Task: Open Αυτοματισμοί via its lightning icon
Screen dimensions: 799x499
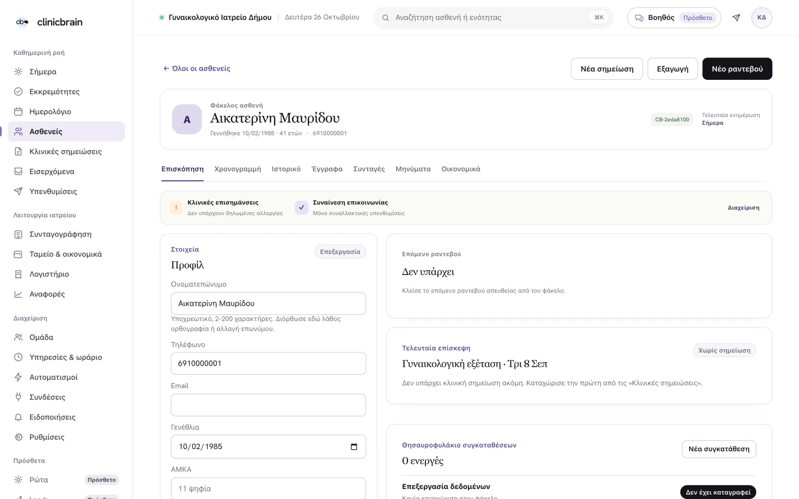Action: [x=18, y=377]
